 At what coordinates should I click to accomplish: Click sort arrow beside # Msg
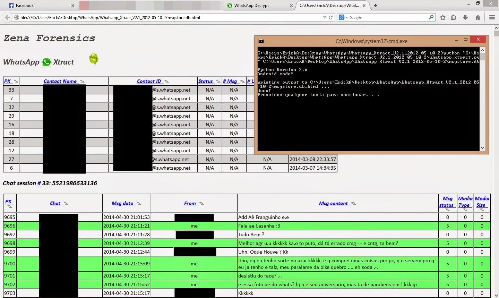[x=242, y=81]
